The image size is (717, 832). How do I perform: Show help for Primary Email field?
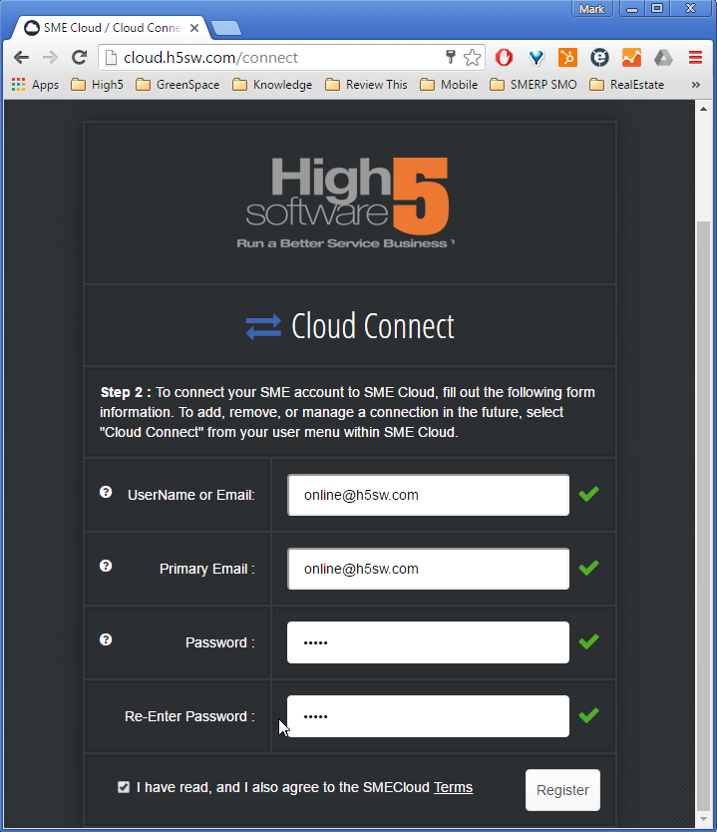tap(106, 566)
